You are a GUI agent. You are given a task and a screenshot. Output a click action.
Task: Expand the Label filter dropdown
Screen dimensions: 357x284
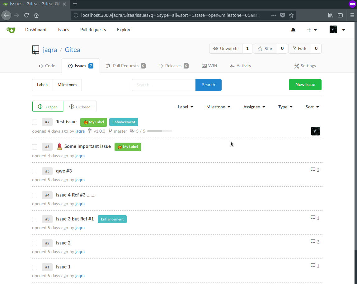coord(186,107)
